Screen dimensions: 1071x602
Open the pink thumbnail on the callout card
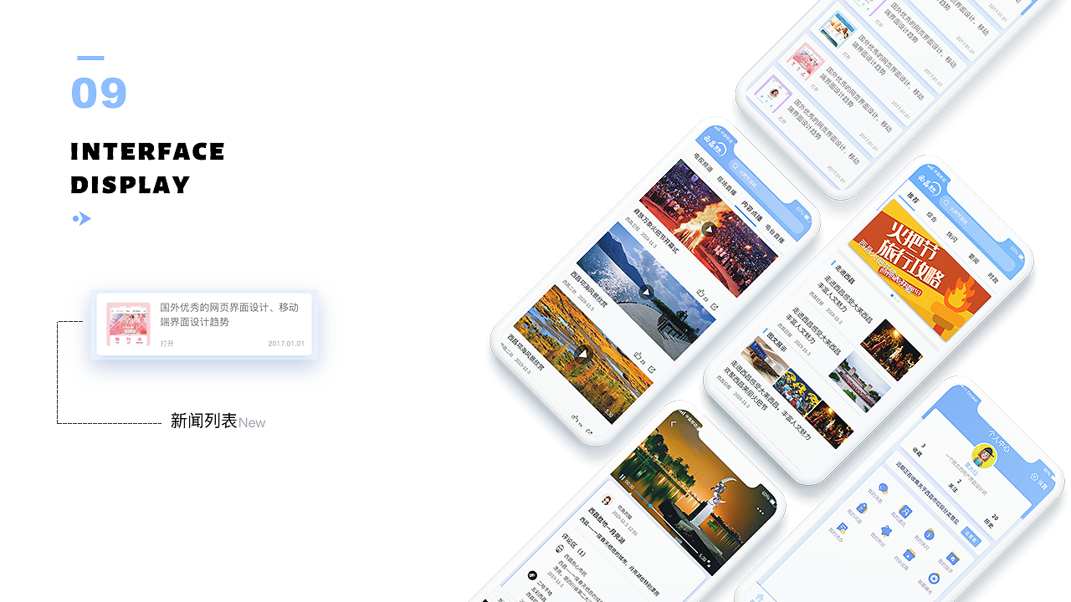pyautogui.click(x=128, y=324)
